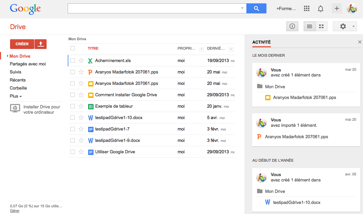Image resolution: width=363 pixels, height=214 pixels.
Task: Open the Suivis section
Action: click(15, 72)
